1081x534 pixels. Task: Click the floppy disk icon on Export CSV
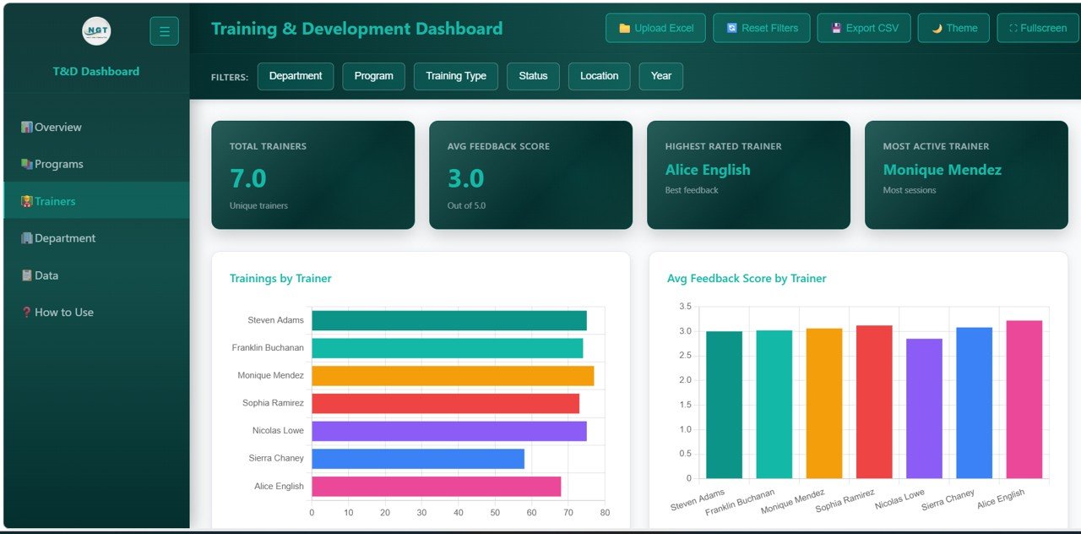click(836, 27)
